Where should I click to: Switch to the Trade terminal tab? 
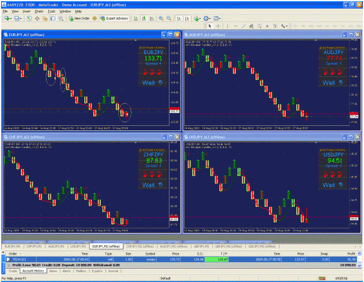(13, 271)
